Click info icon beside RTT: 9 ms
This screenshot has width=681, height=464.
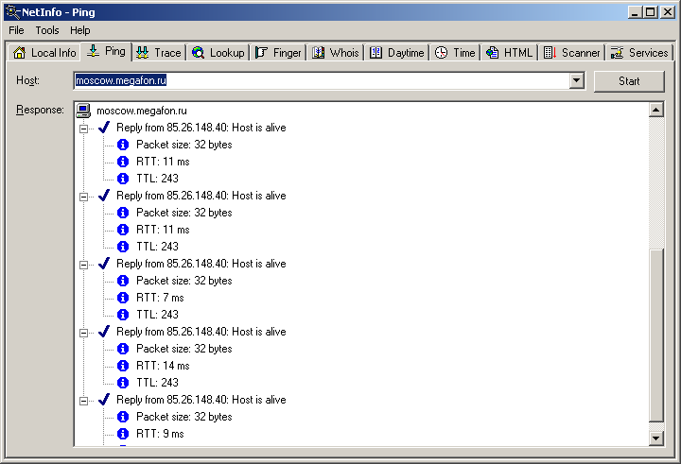coord(123,434)
